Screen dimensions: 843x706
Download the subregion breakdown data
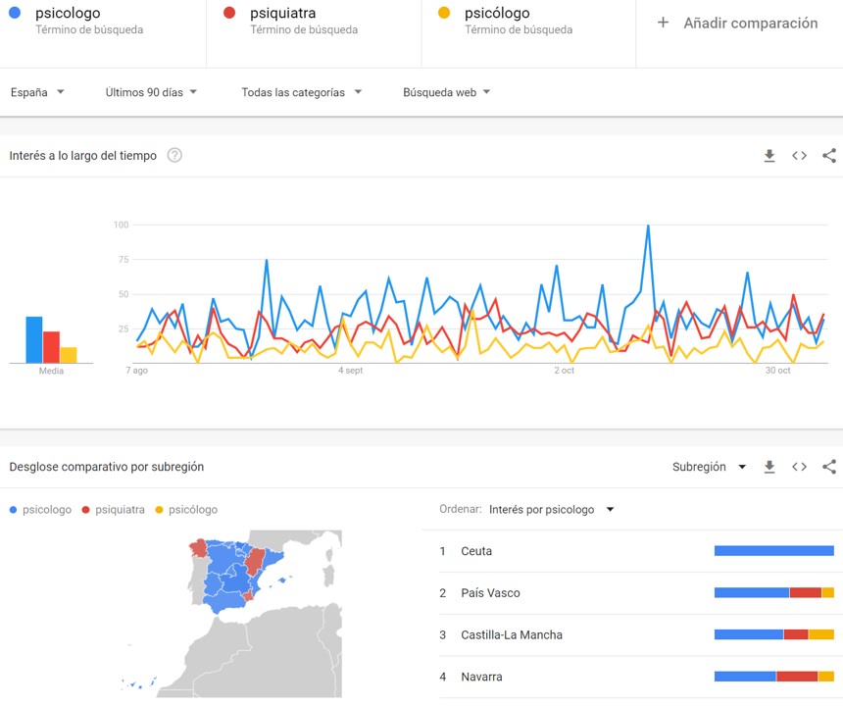pos(769,468)
